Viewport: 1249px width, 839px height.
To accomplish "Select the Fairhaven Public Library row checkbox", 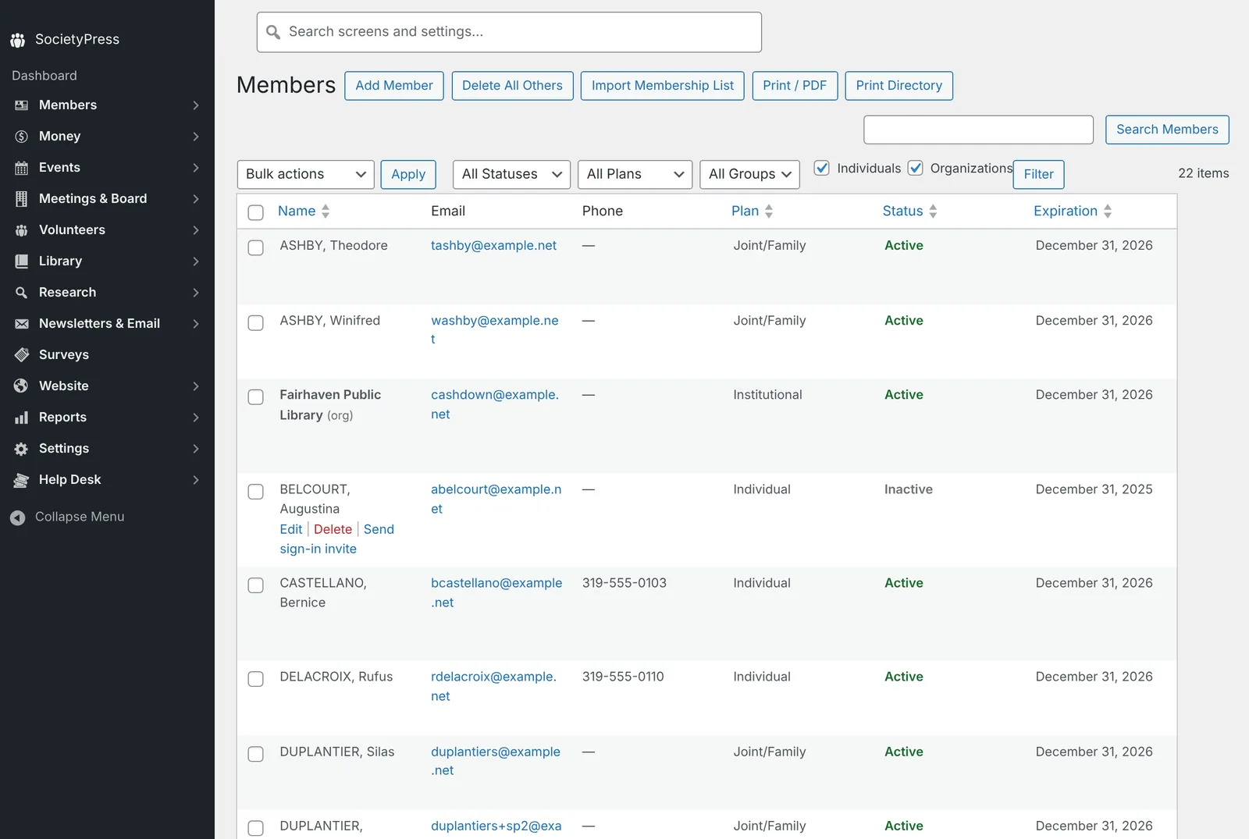I will 255,396.
